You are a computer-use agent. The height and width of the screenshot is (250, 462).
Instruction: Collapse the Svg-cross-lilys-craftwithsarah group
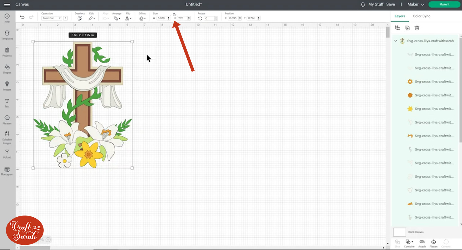coord(396,41)
